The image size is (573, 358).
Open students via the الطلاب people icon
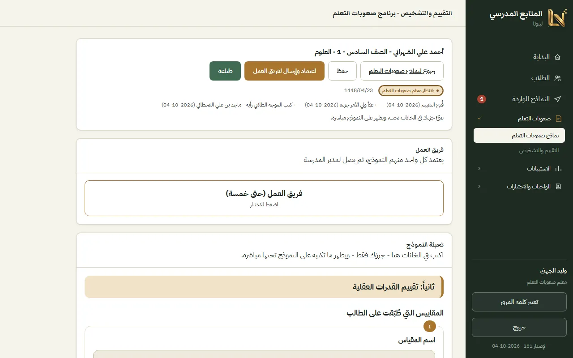[x=557, y=78]
